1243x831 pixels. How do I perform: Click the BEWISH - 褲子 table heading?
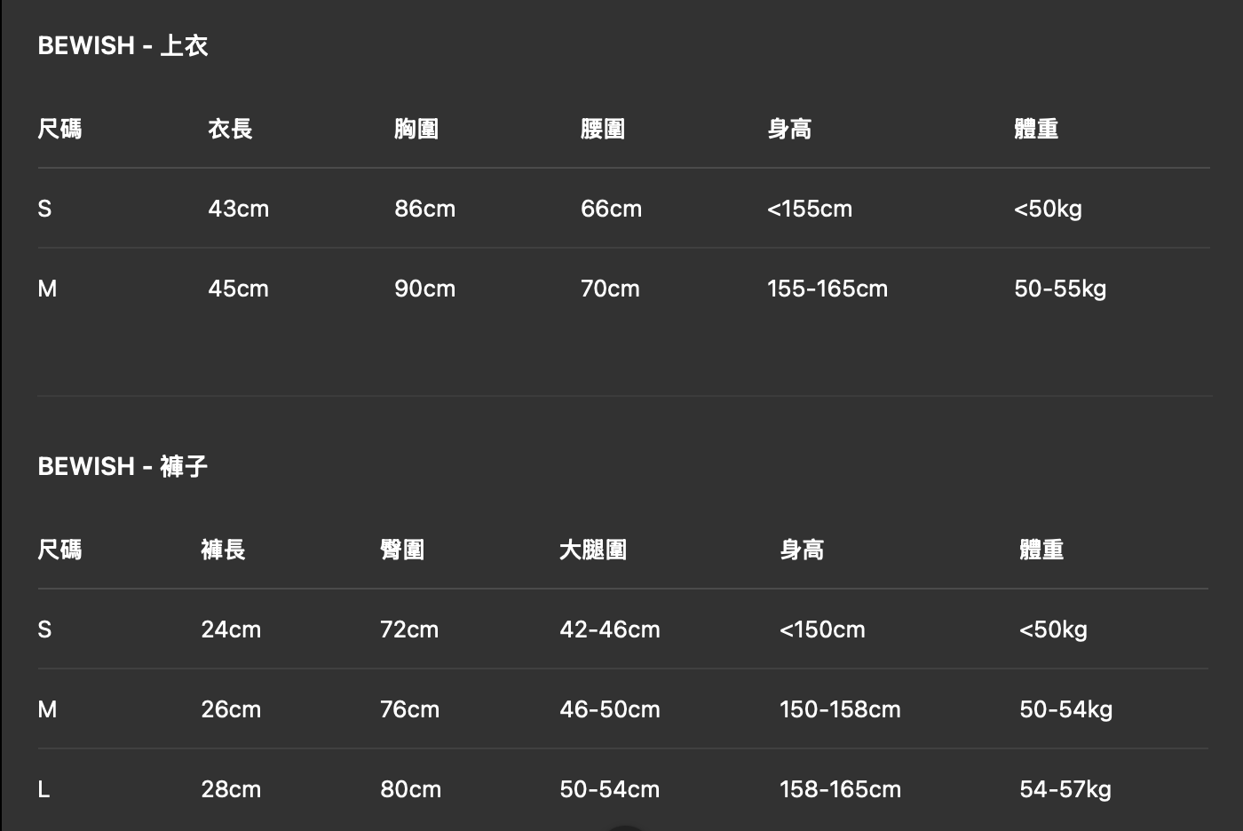123,466
